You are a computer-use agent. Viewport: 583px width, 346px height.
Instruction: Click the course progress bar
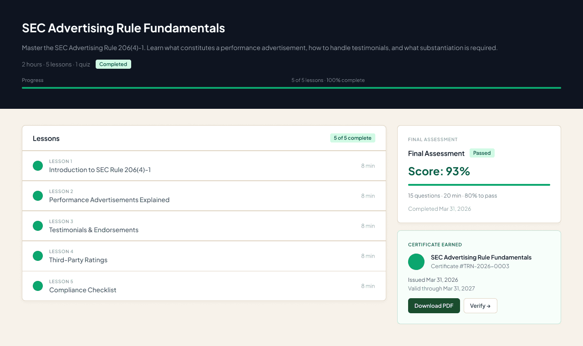click(x=291, y=88)
